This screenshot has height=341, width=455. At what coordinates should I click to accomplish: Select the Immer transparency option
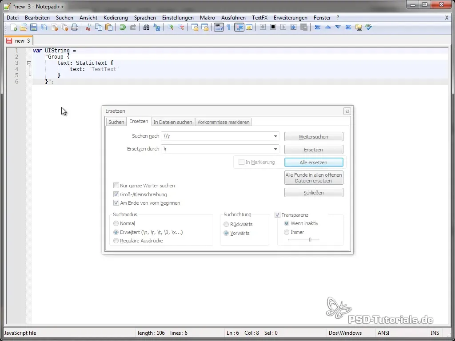click(x=287, y=232)
